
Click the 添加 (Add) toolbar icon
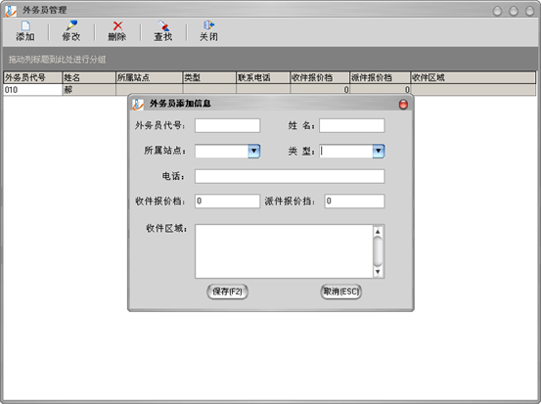click(x=25, y=31)
